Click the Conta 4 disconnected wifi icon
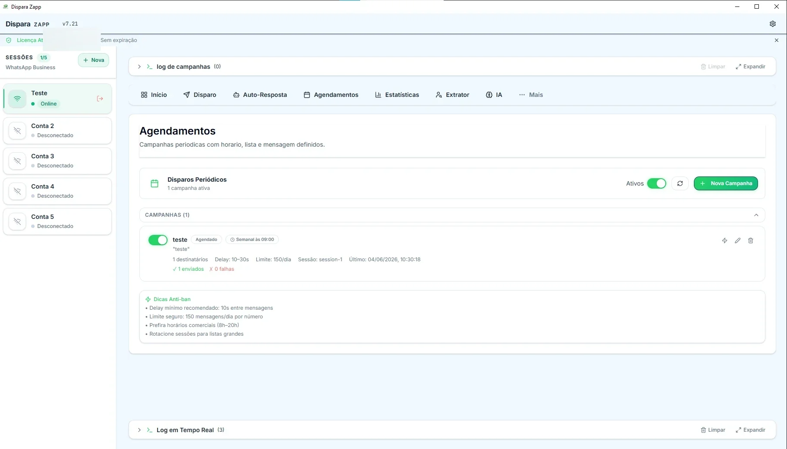 coord(17,191)
